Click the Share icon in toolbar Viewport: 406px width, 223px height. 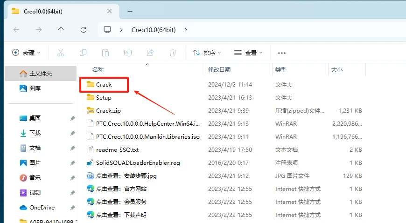(150, 53)
